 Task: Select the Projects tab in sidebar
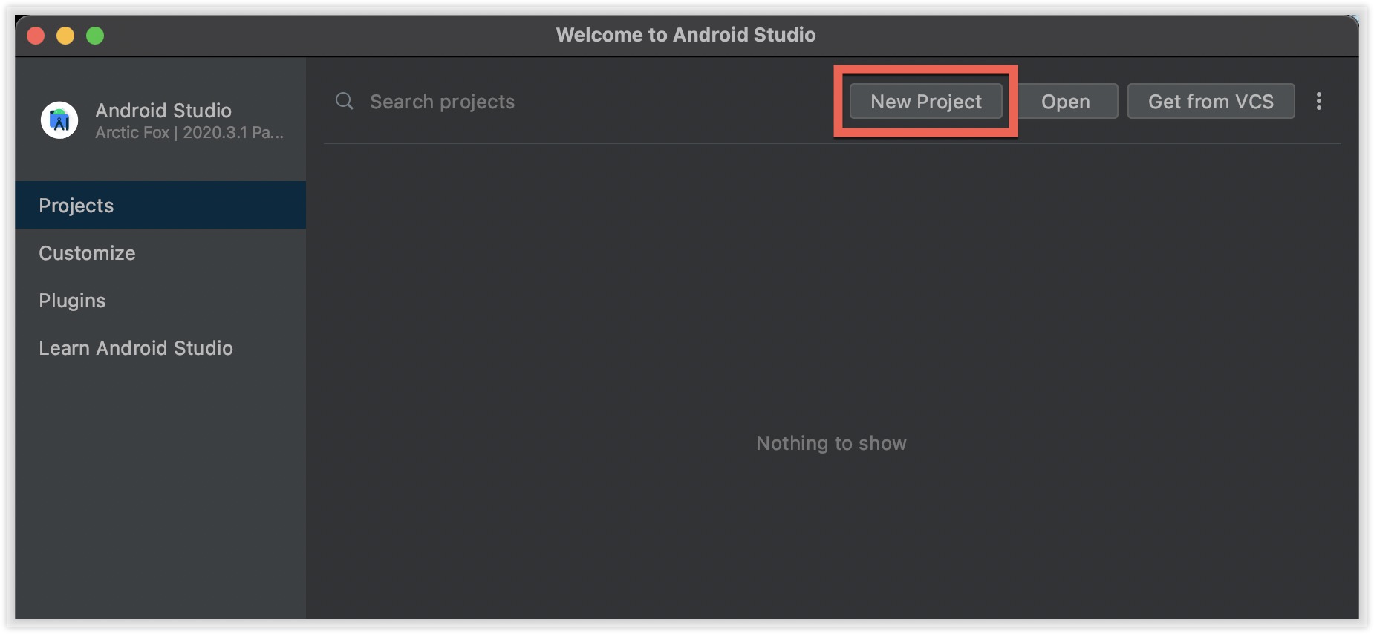click(x=160, y=205)
